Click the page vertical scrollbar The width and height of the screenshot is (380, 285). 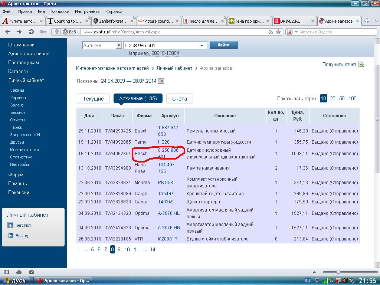[377, 153]
